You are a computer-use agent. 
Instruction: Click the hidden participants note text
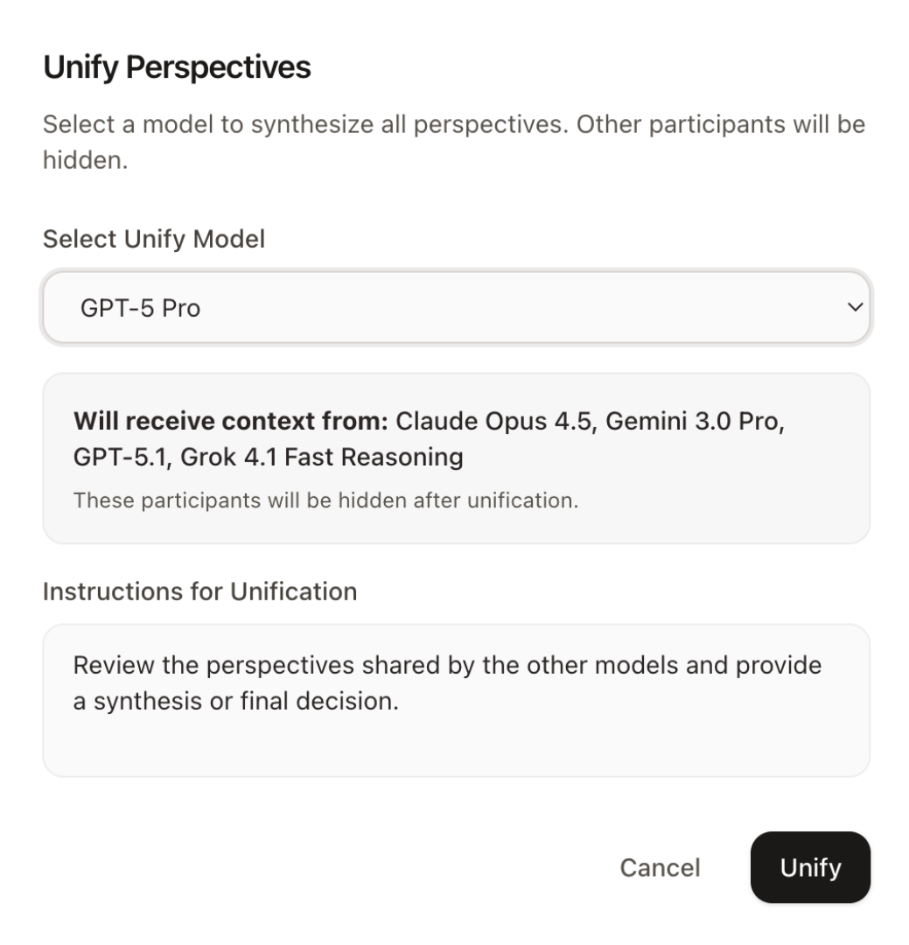(325, 500)
